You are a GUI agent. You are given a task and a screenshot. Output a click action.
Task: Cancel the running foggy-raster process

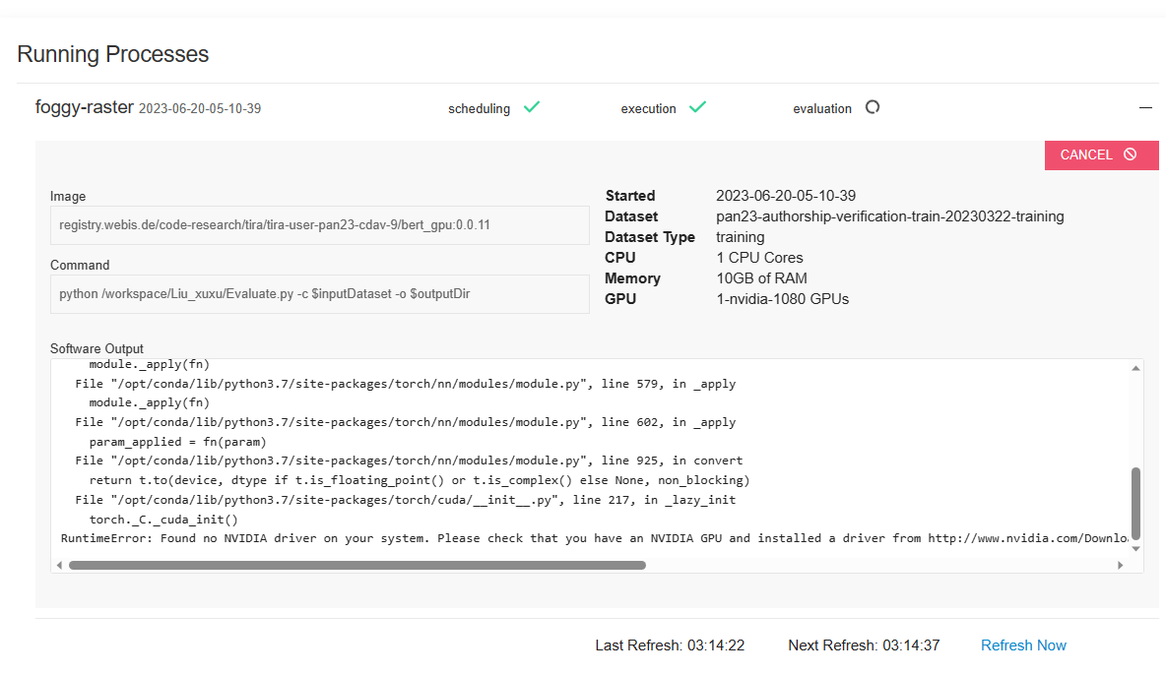(x=1101, y=154)
